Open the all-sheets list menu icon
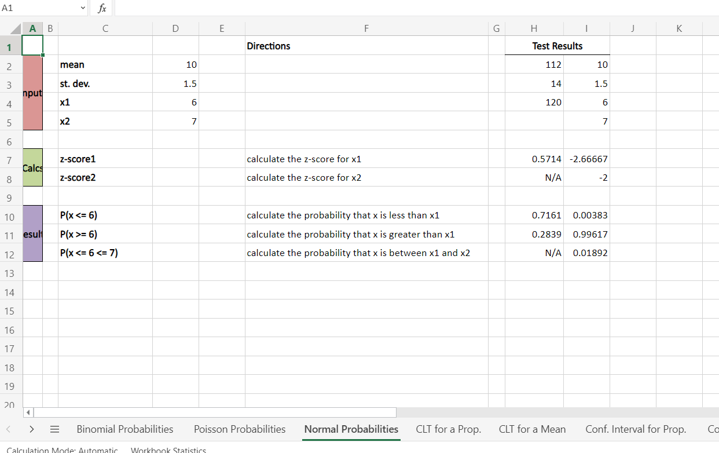 click(54, 429)
